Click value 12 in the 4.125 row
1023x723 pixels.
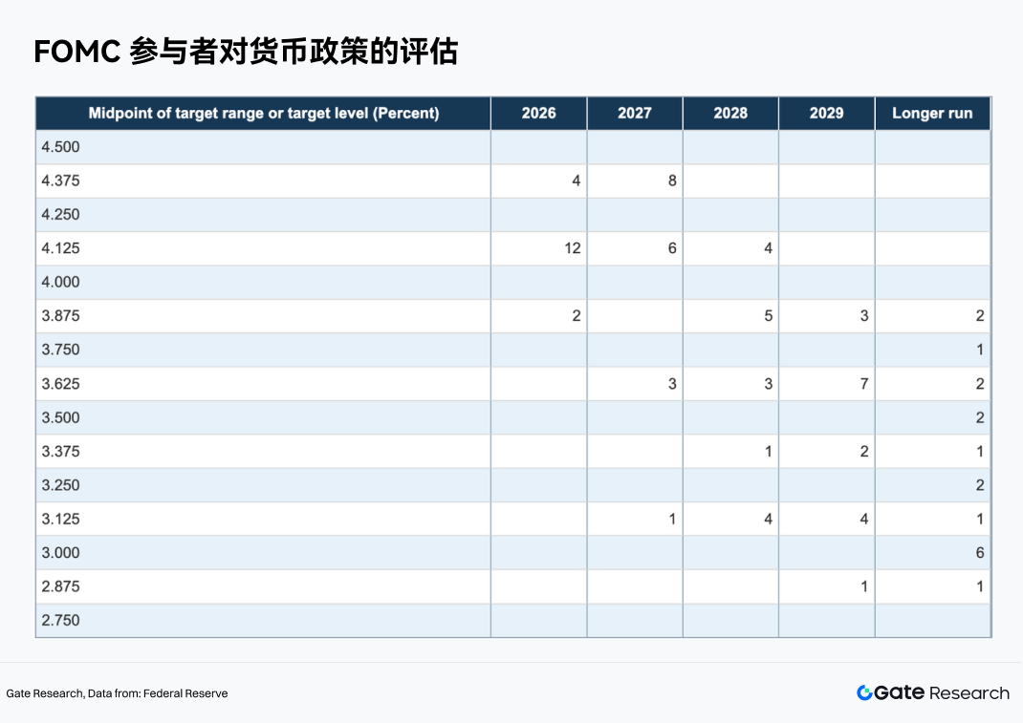pyautogui.click(x=572, y=248)
